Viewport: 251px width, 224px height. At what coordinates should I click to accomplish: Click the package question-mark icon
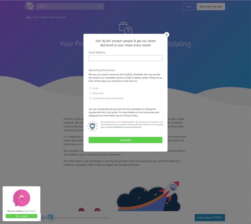coord(126,28)
